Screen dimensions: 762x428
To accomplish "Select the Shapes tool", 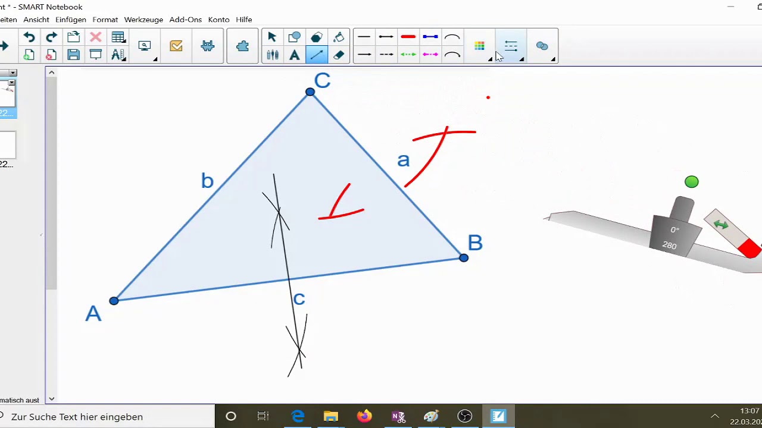I will tap(294, 37).
